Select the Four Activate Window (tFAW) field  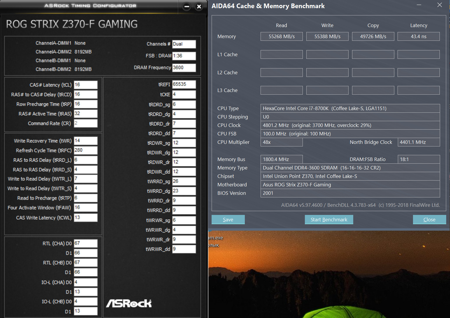tap(86, 208)
